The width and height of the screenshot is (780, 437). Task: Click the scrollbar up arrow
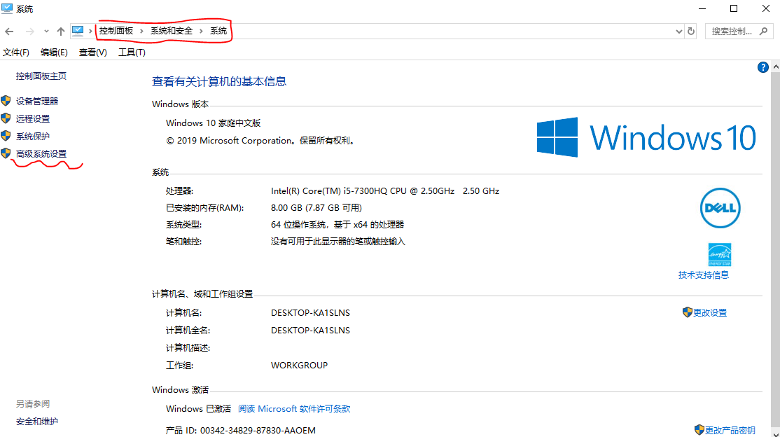[776, 67]
